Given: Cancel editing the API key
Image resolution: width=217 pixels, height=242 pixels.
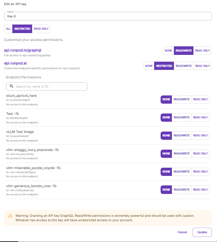Looking at the screenshot, I should pos(182,232).
